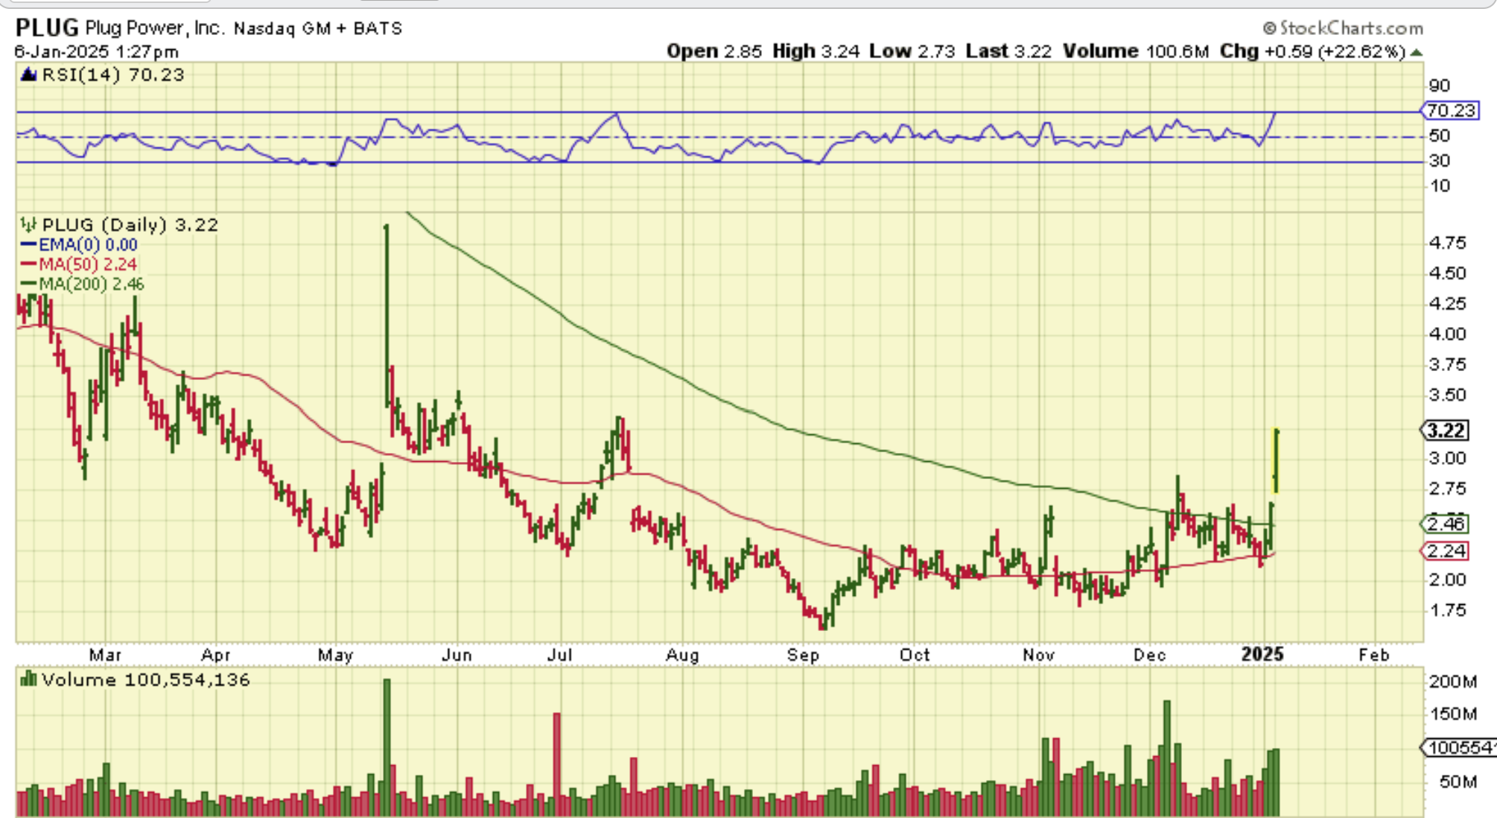Viewport: 1497px width, 818px height.
Task: Click the red 2.24 MA(50) price tag
Action: click(x=1445, y=551)
